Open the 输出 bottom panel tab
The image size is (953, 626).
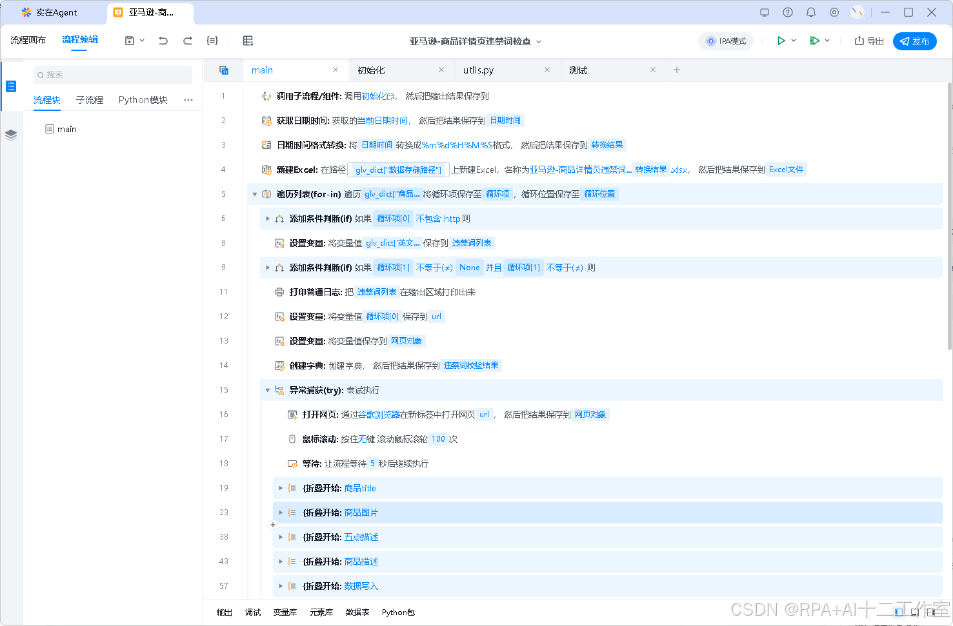225,612
